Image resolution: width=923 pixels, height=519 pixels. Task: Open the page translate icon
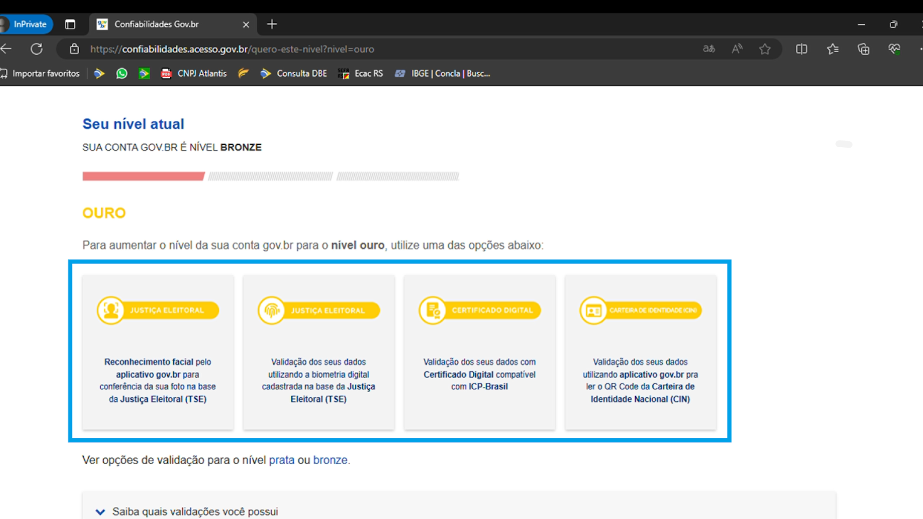pyautogui.click(x=709, y=49)
